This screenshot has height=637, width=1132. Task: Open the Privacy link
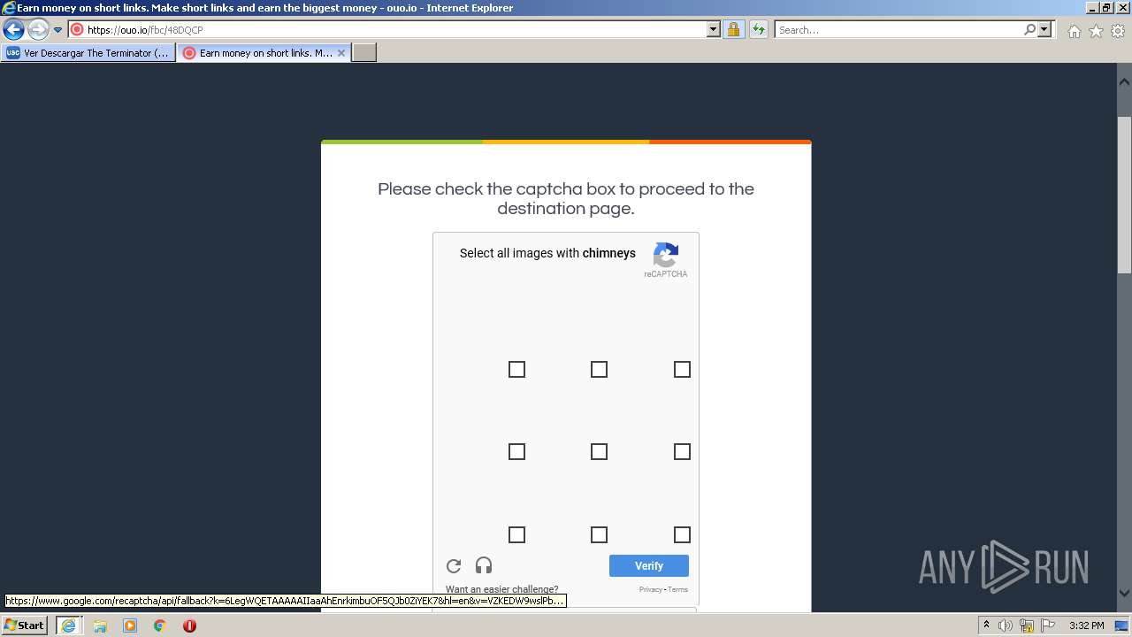coord(651,589)
